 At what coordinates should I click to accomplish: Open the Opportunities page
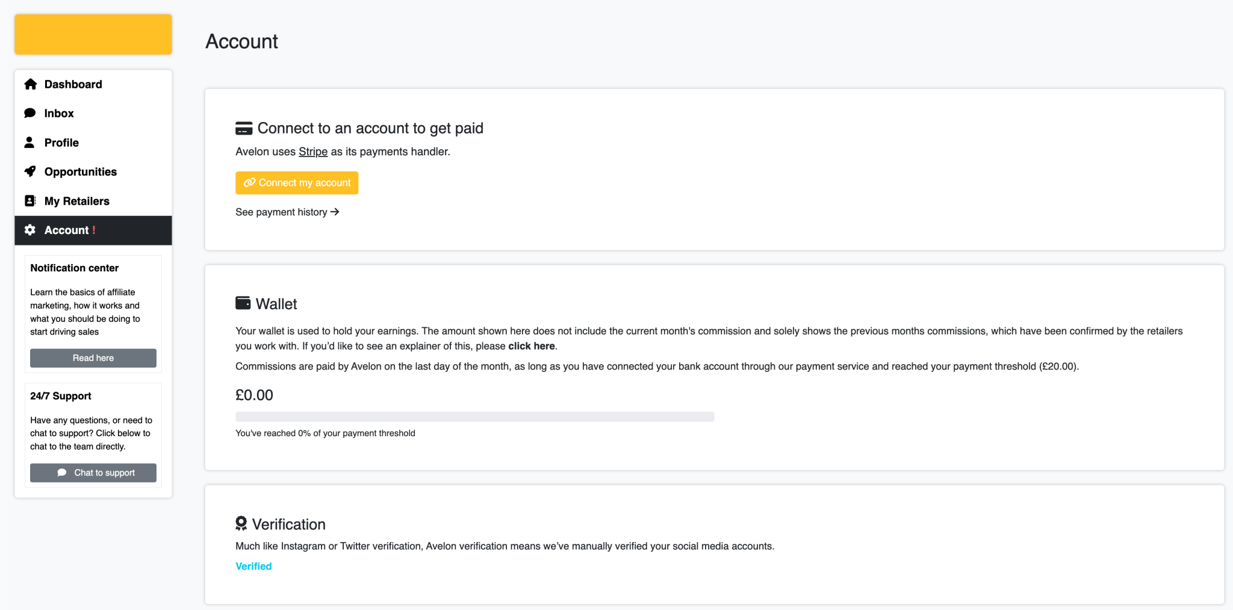80,171
